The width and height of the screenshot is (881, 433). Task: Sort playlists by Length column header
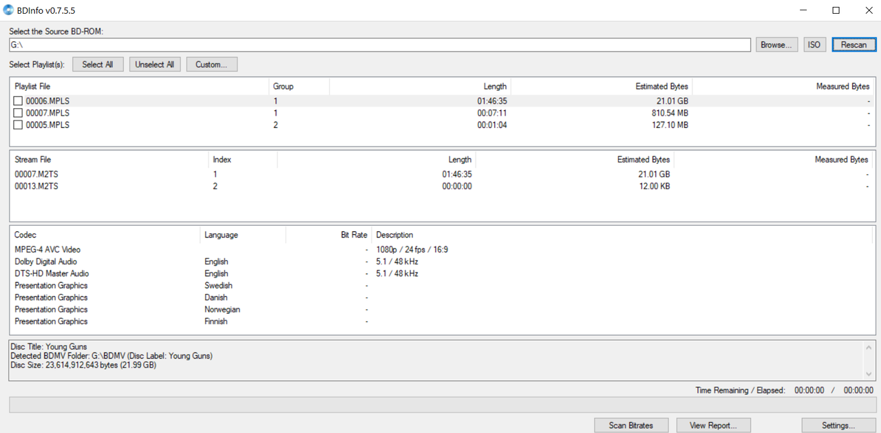coord(420,87)
